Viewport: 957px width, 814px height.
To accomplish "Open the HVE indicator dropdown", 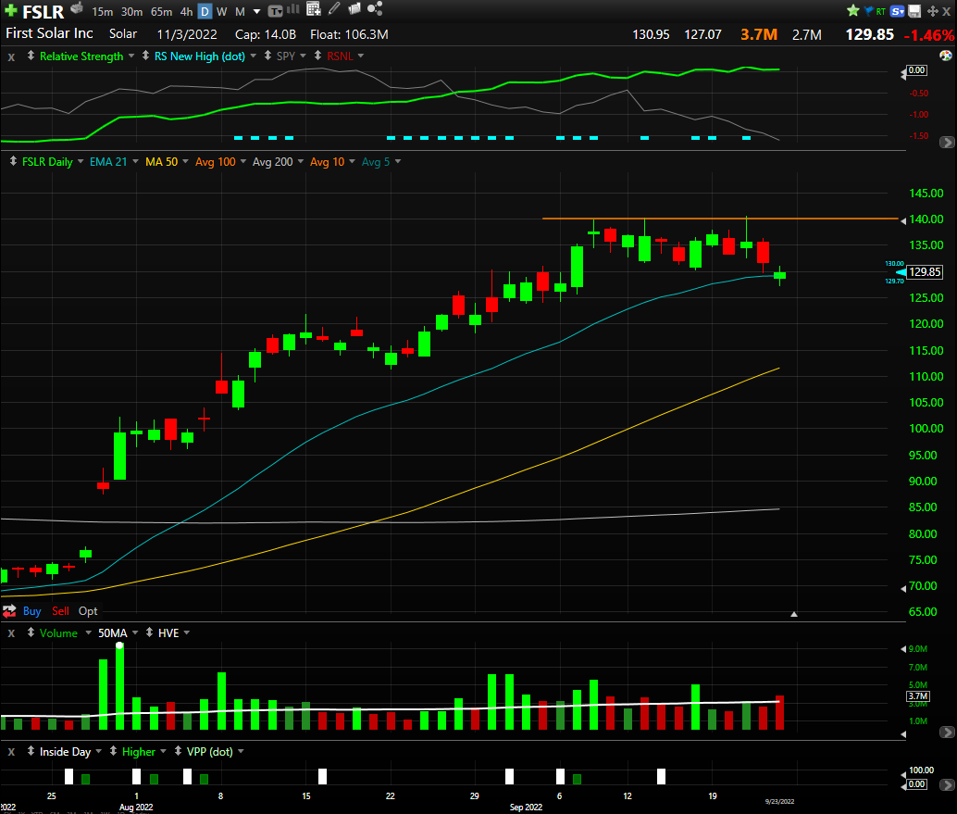I will pyautogui.click(x=187, y=632).
